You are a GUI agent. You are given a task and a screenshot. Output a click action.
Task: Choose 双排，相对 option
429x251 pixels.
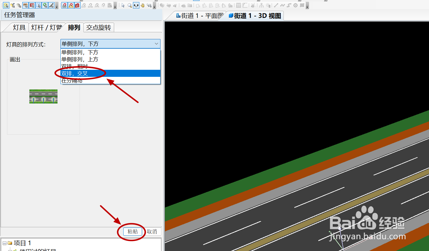pos(110,66)
